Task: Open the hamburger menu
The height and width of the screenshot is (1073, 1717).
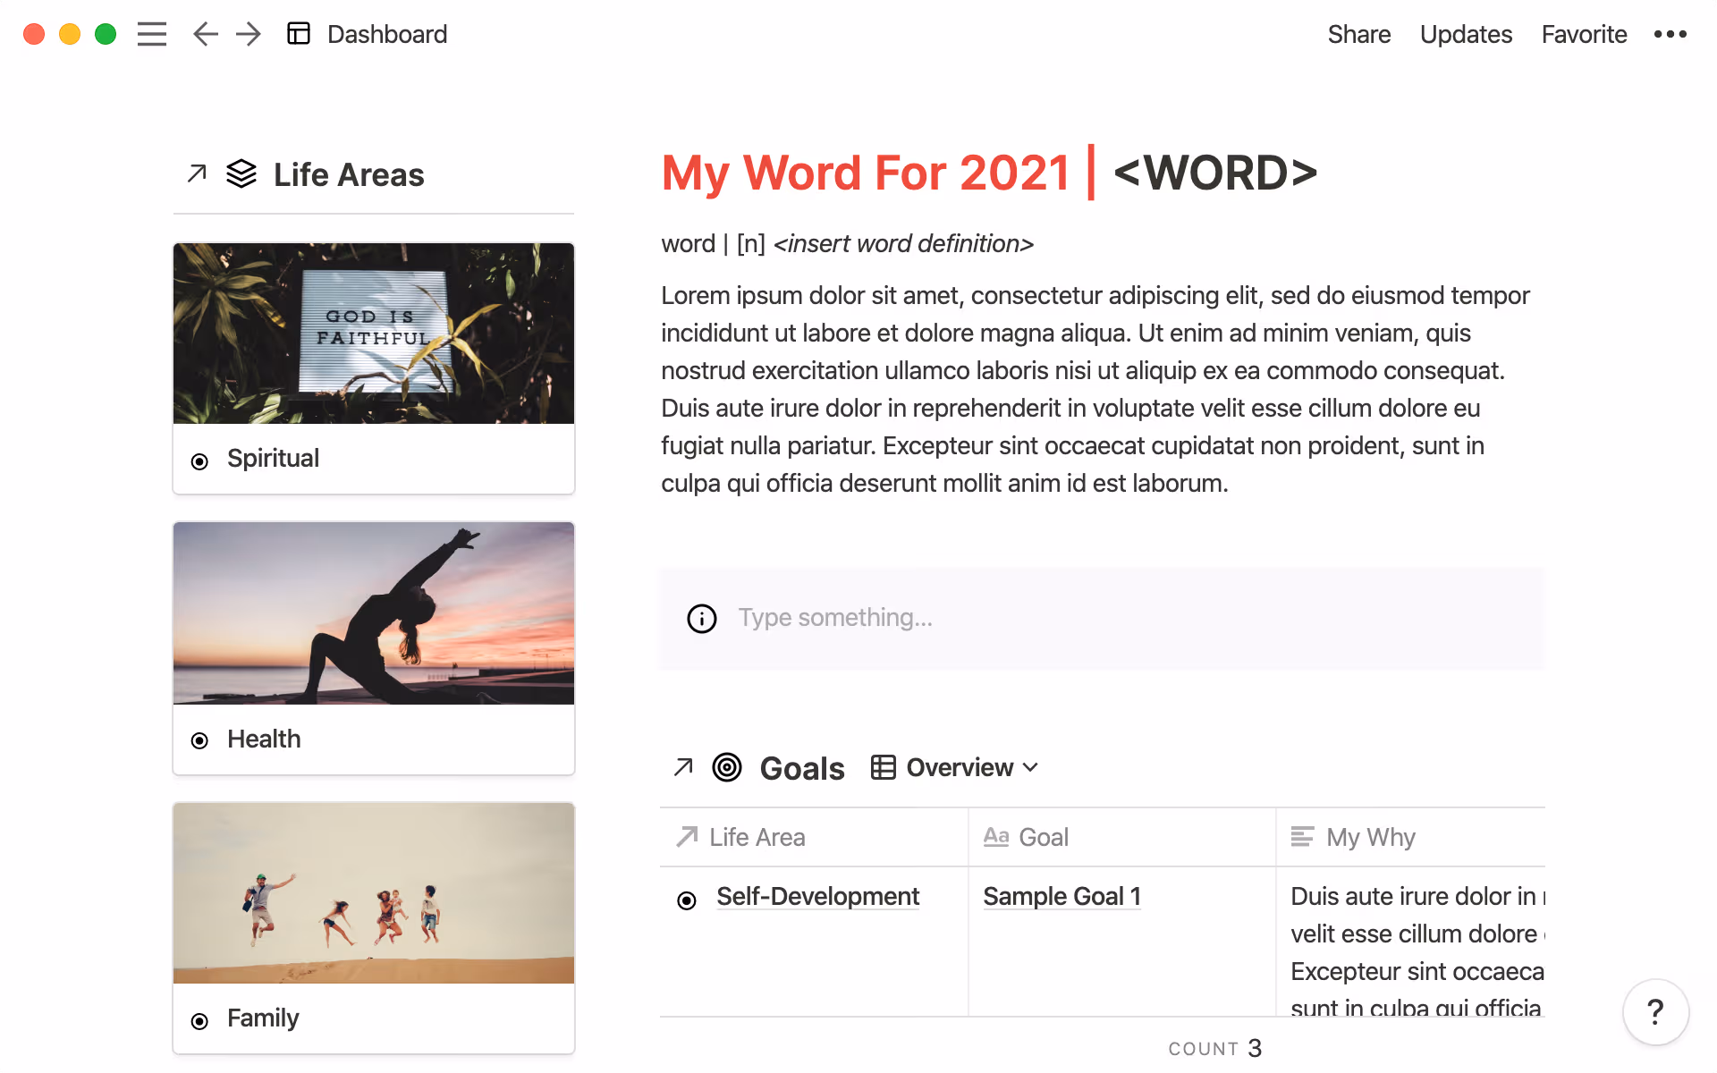Action: pyautogui.click(x=152, y=34)
